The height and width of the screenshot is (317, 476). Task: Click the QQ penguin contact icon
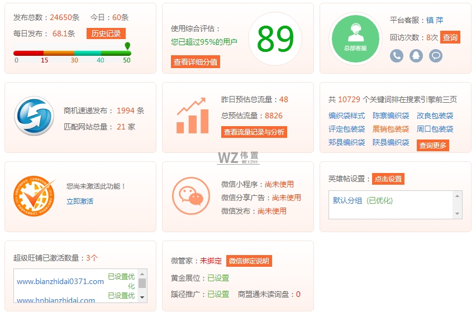(416, 56)
